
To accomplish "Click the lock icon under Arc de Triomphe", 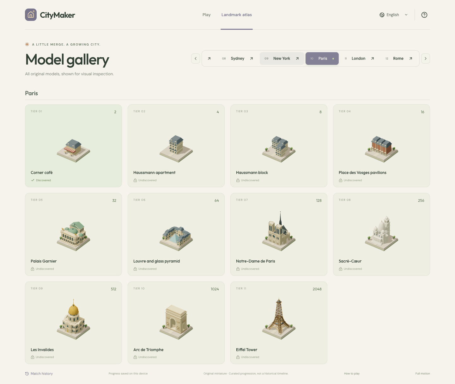I will (135, 357).
